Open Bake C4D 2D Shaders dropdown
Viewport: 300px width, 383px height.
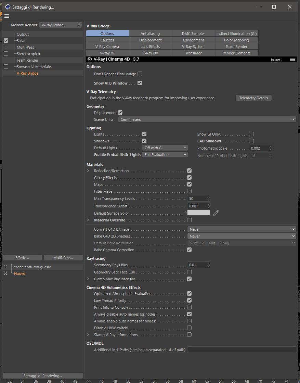coord(242,236)
